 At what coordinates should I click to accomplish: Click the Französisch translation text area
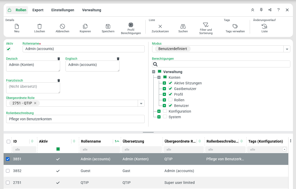[x=33, y=88]
